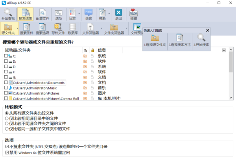Open the 数据库 database icon
Viewport: 236px width, 160px height.
pyautogui.click(x=73, y=29)
